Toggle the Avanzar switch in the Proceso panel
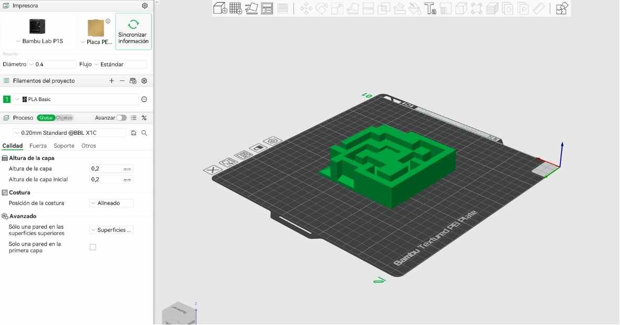This screenshot has width=620, height=325. coord(122,118)
